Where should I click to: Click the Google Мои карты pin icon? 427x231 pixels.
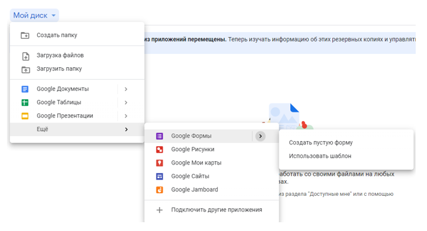159,163
